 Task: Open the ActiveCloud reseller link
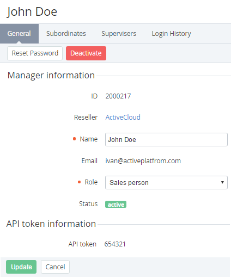[123, 118]
